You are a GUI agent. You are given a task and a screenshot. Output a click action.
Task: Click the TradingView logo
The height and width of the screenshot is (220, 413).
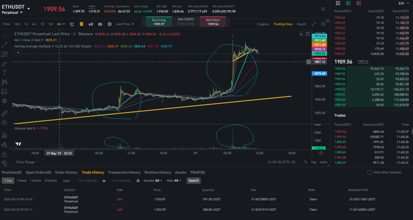click(x=18, y=144)
